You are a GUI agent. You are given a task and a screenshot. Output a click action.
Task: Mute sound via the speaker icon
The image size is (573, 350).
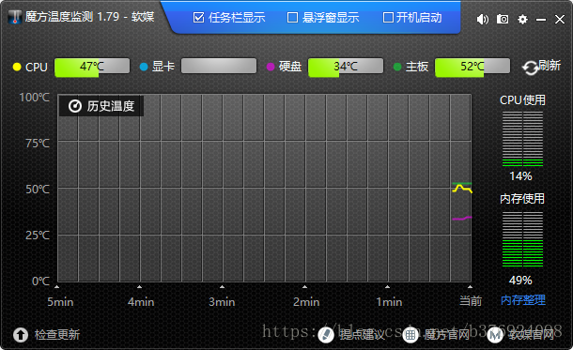click(483, 19)
